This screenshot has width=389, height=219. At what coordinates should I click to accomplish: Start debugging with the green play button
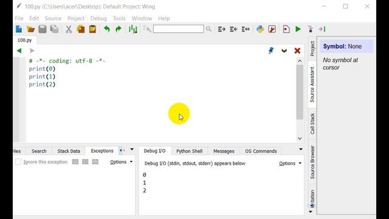[x=298, y=29]
